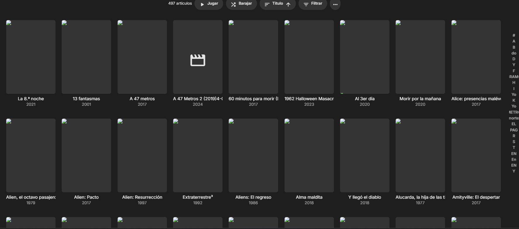Open the Y llegó el diablo poster
This screenshot has width=519, height=229.
365,155
